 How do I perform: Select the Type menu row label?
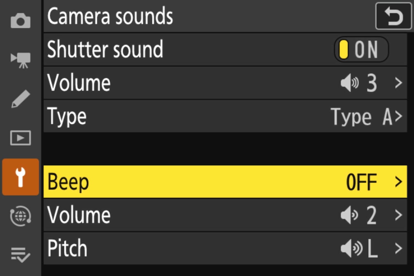67,117
